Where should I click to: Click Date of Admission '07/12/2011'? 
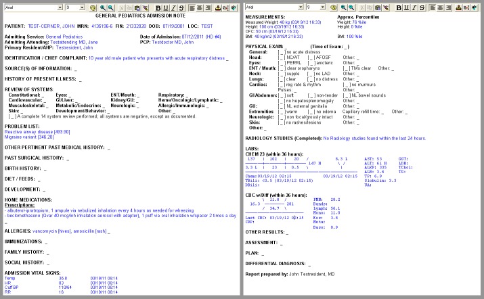click(x=193, y=37)
